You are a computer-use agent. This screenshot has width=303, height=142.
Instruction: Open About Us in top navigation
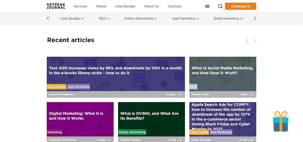151,6
